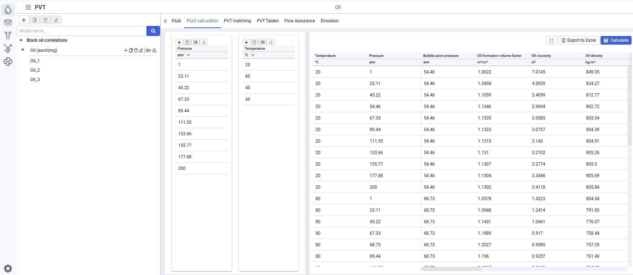
Task: Rename model using top toolbar pencil icon
Action: pos(56,20)
